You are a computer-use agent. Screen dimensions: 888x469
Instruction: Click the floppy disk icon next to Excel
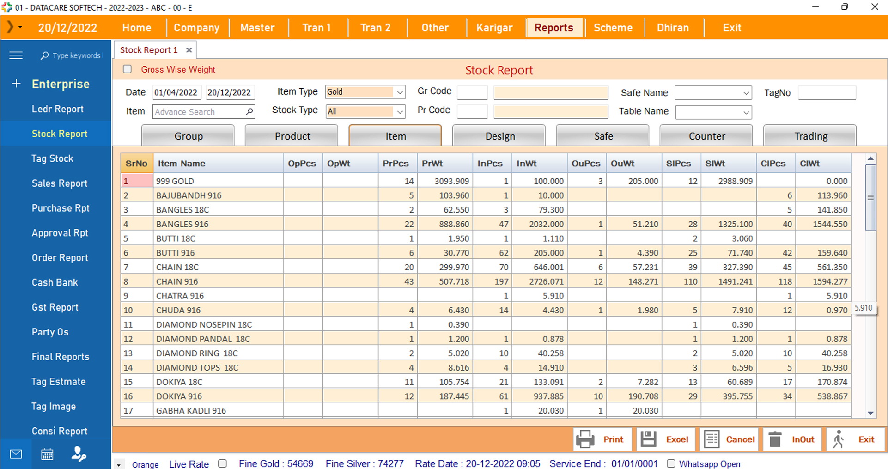click(x=648, y=439)
